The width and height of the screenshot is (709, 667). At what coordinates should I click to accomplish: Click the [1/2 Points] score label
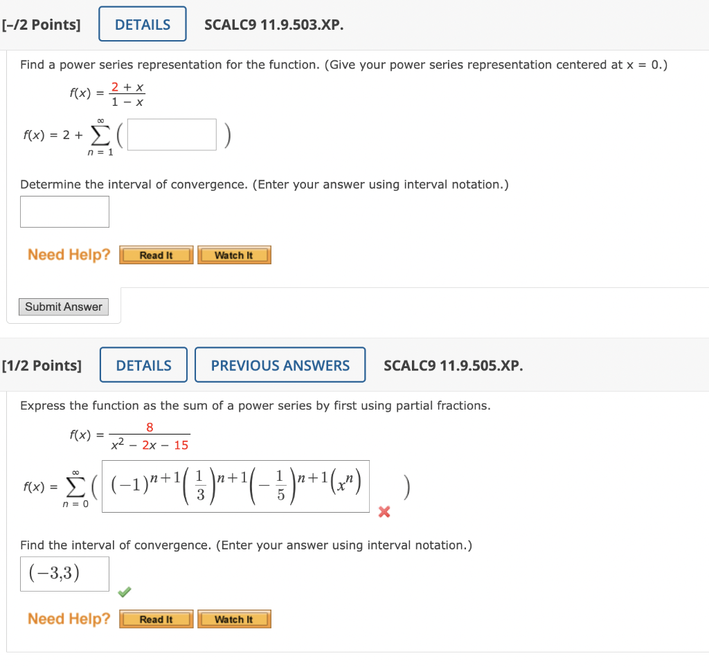[44, 365]
